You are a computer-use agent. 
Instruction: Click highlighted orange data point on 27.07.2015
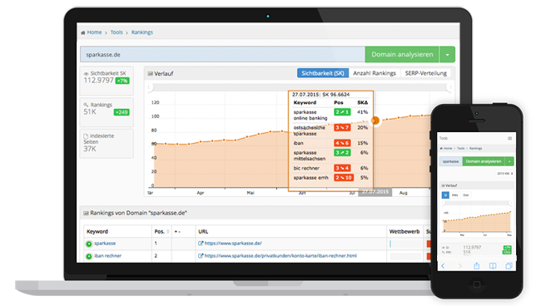375,121
